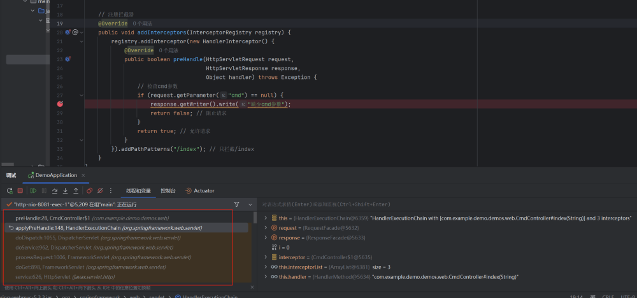Click the preHandle method name in code
This screenshot has width=637, height=298.
pyautogui.click(x=188, y=59)
